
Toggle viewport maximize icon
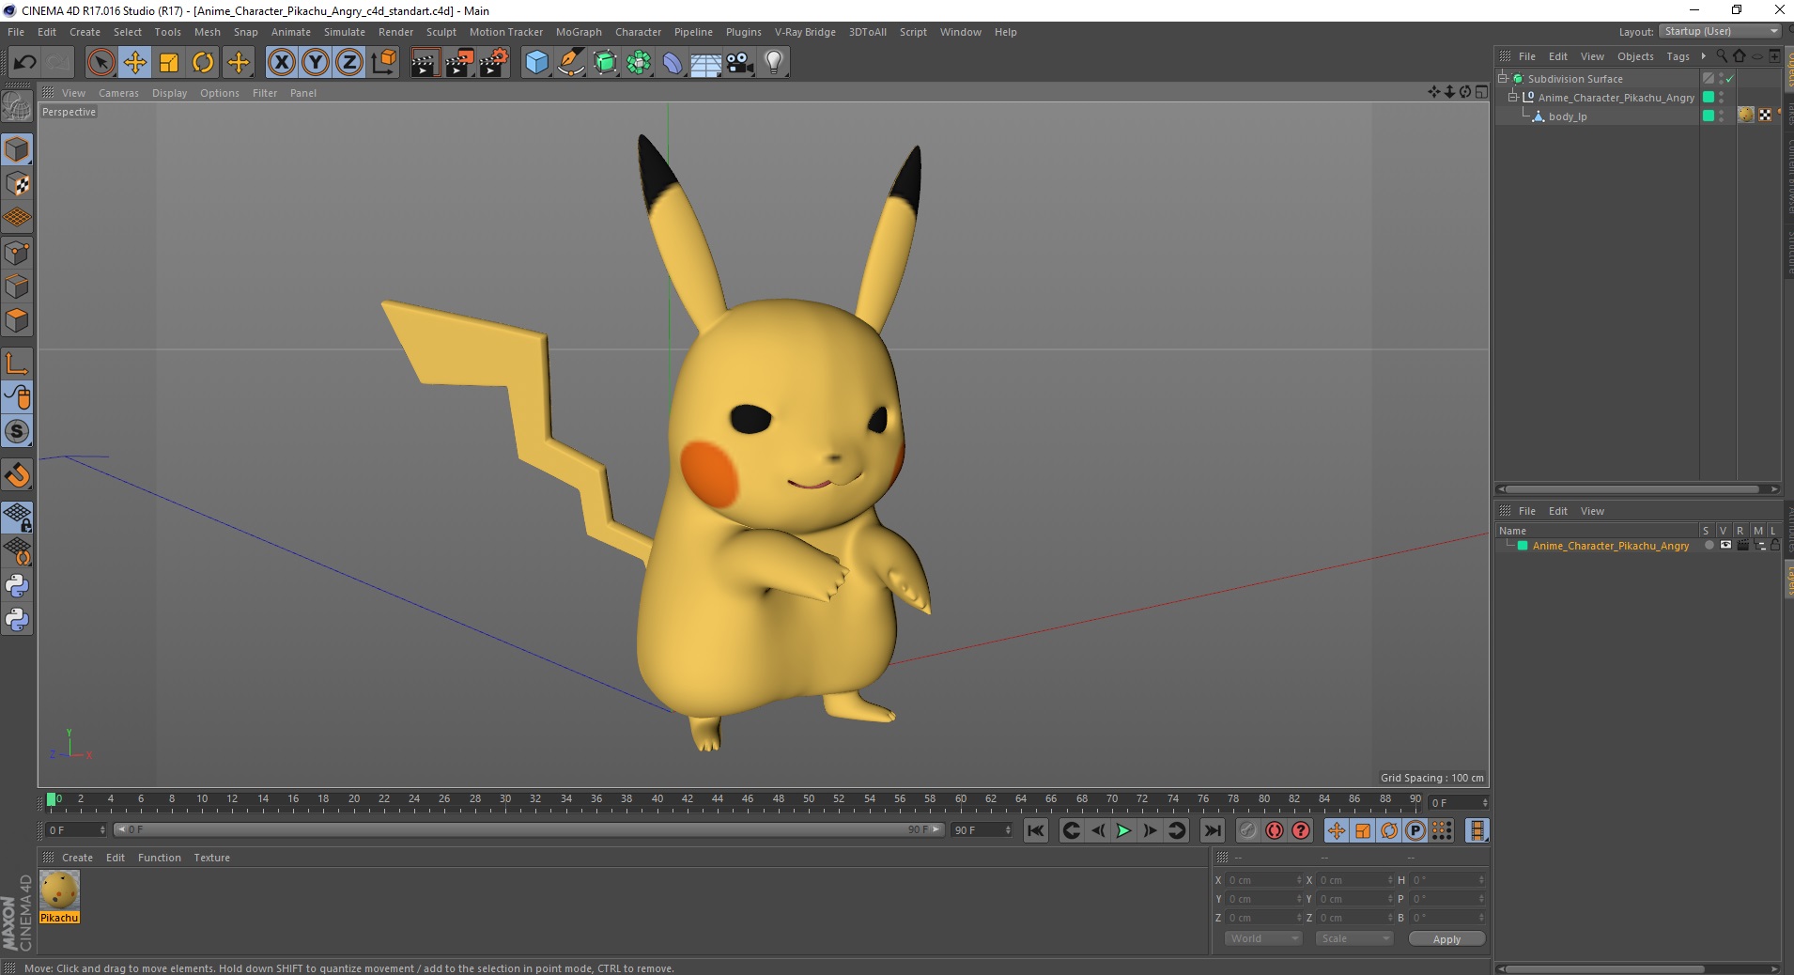1481,92
